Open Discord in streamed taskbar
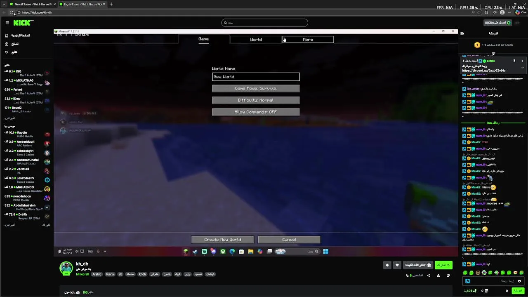The width and height of the screenshot is (528, 297). pyautogui.click(x=213, y=251)
